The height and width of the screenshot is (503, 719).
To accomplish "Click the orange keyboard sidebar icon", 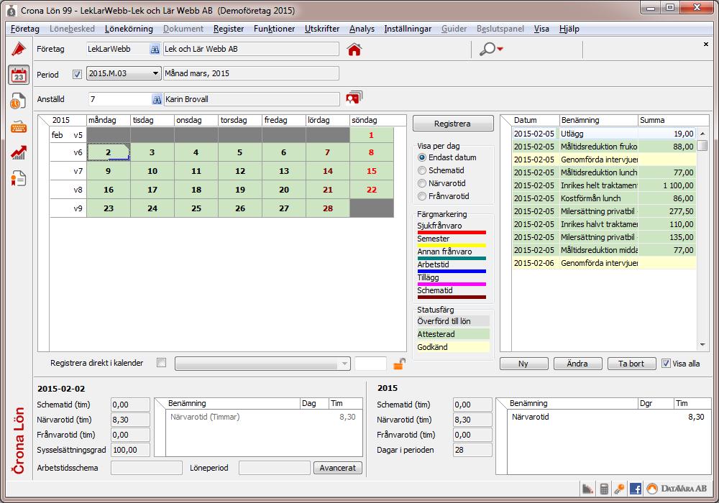I will tap(19, 127).
